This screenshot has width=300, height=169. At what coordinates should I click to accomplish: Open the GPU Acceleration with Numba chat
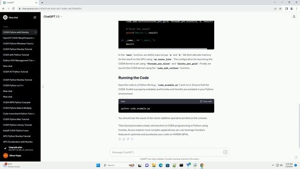[18, 142]
